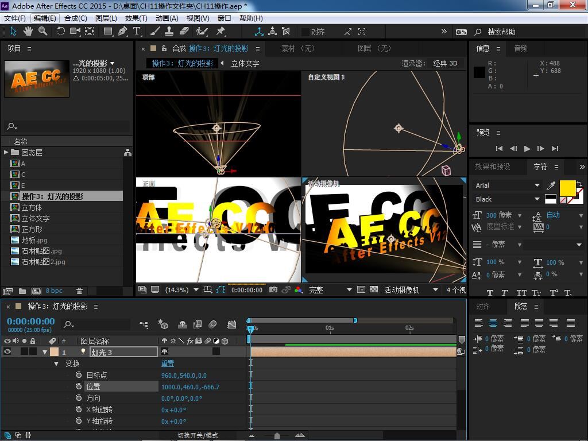
Task: Toggle the 对齐 snapping checkbox
Action: [x=305, y=32]
